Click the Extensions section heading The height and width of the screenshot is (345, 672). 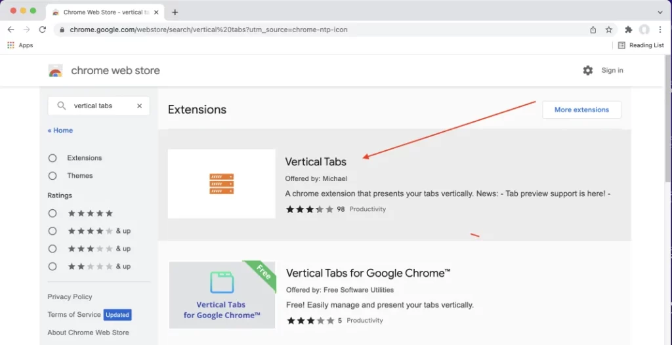pos(197,110)
